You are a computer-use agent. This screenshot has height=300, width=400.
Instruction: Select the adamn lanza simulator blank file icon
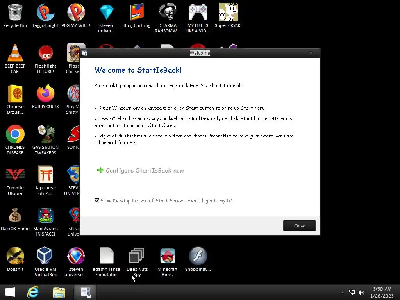click(106, 262)
